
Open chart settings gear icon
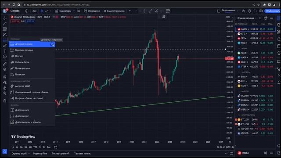(249, 11)
